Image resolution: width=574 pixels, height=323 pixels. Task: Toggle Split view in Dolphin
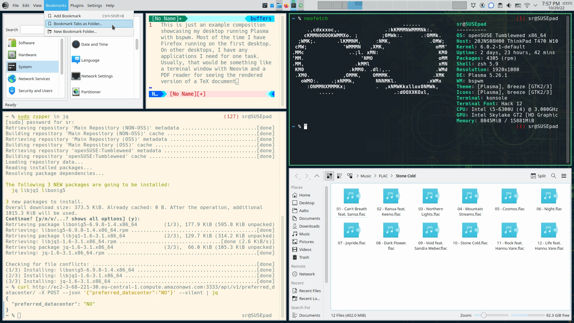click(538, 176)
